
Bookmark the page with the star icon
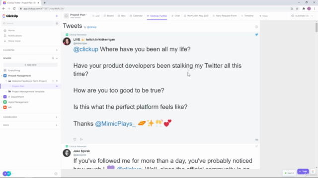[297, 9]
